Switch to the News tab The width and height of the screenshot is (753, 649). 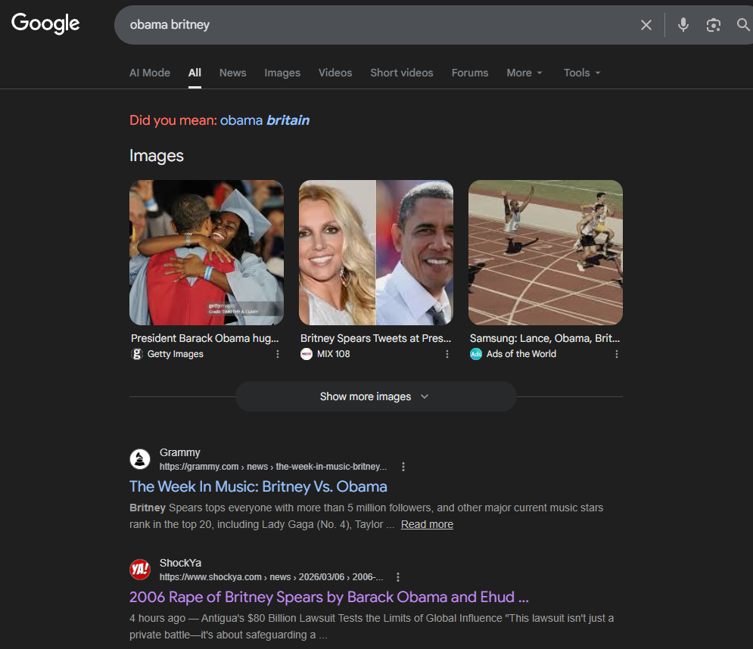pyautogui.click(x=232, y=73)
